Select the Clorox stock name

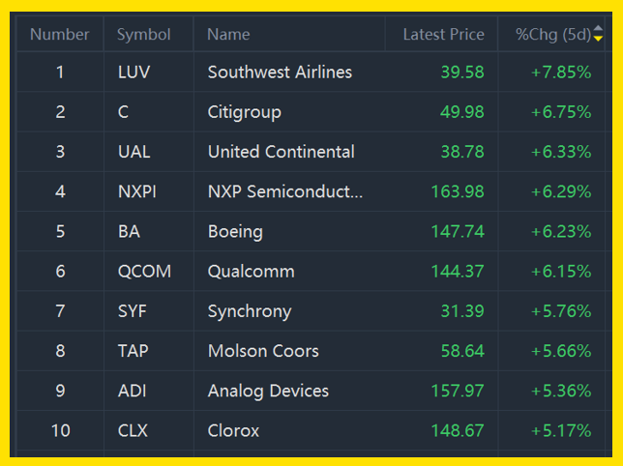click(233, 430)
